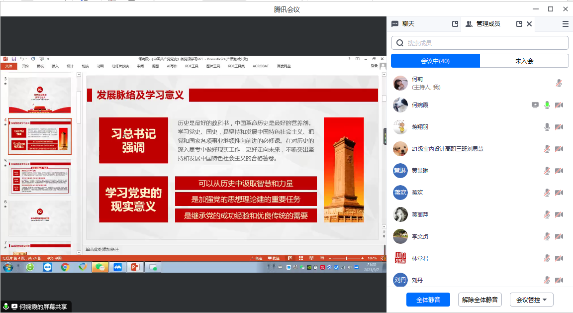Open the hamburger menu in the side panel

click(565, 24)
